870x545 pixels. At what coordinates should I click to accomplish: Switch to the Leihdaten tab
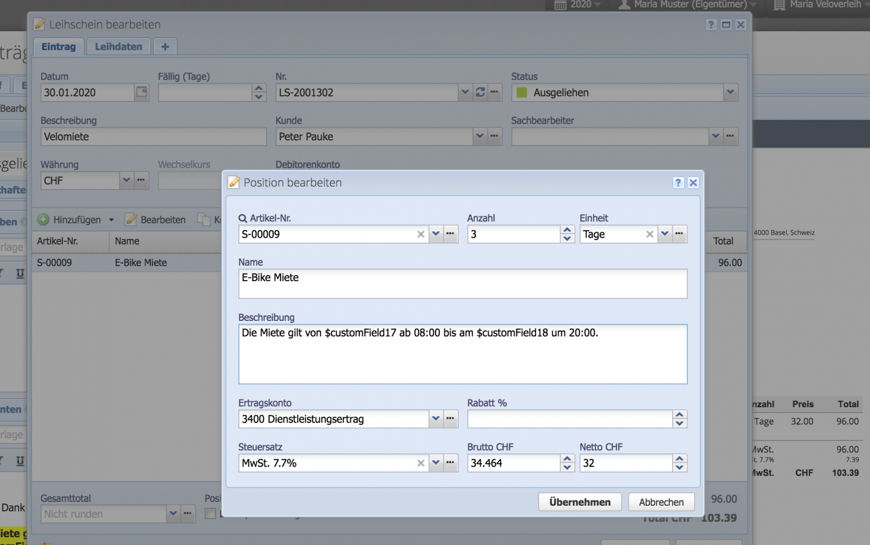tap(118, 46)
